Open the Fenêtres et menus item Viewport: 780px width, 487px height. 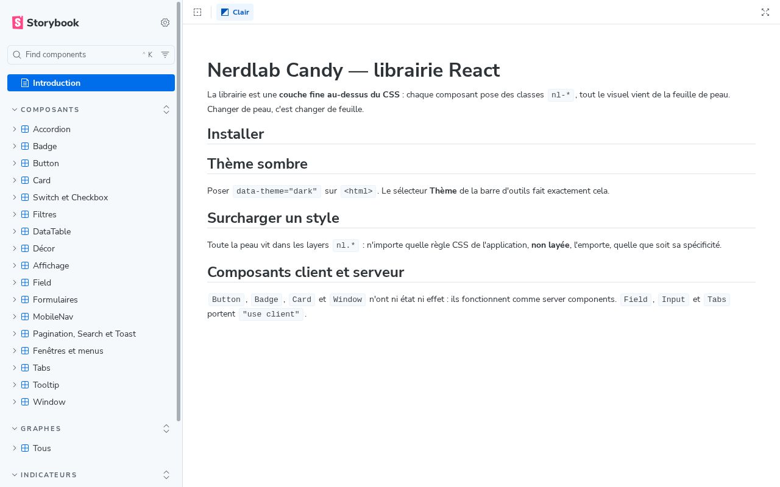pos(91,351)
